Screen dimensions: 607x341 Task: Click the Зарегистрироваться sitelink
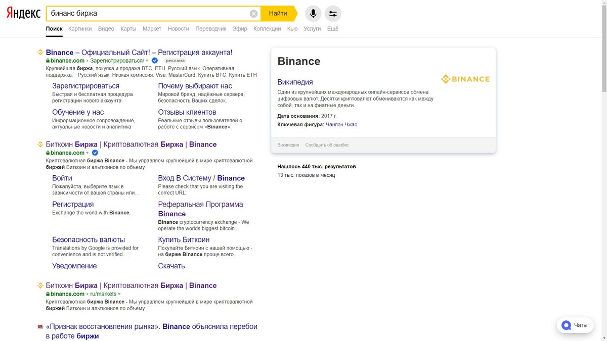click(x=85, y=86)
